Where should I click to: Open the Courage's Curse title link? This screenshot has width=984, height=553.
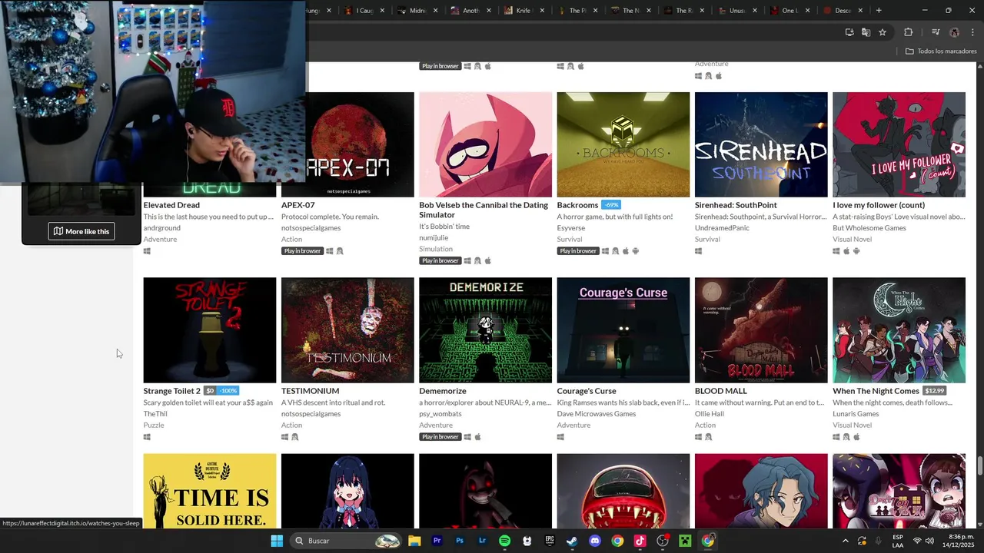pyautogui.click(x=587, y=391)
